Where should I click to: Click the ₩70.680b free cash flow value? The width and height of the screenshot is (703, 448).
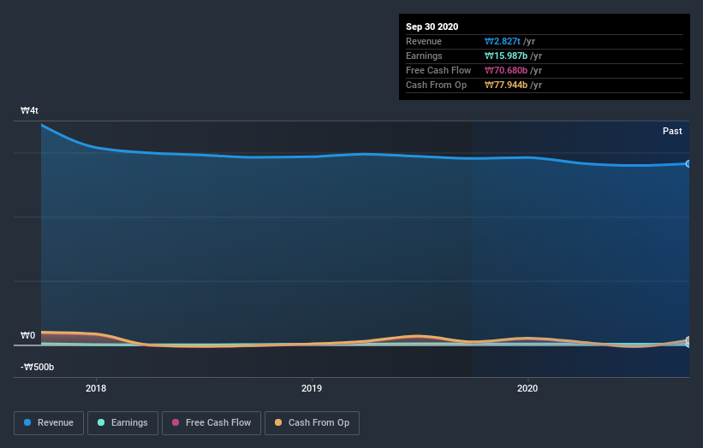506,70
